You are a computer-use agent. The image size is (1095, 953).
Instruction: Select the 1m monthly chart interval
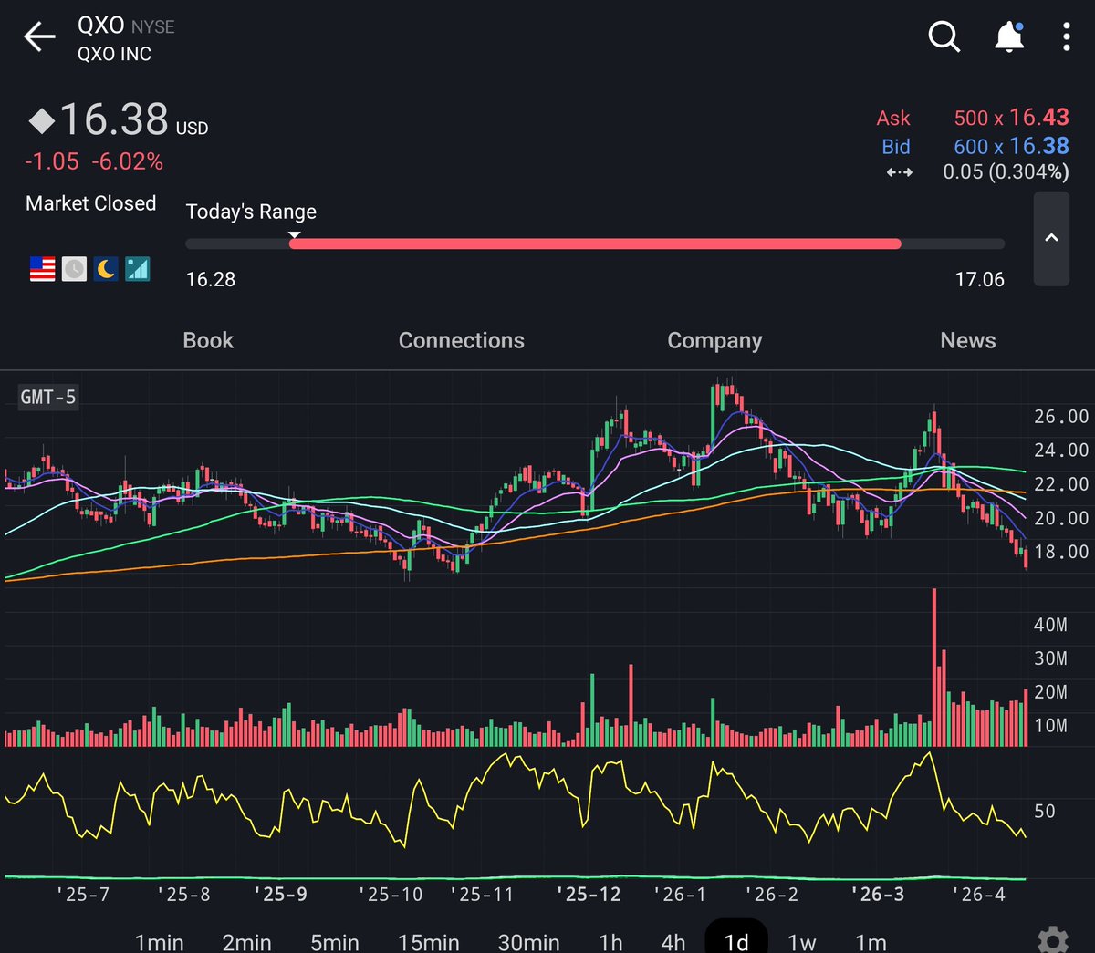pos(871,941)
